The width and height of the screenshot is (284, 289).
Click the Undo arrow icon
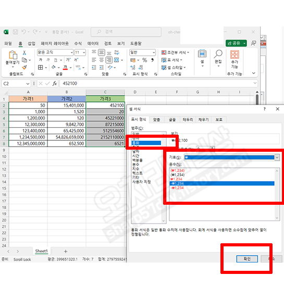pos(23,32)
